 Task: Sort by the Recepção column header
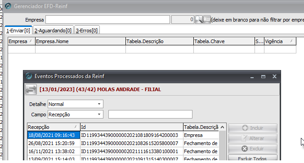coord(54,127)
